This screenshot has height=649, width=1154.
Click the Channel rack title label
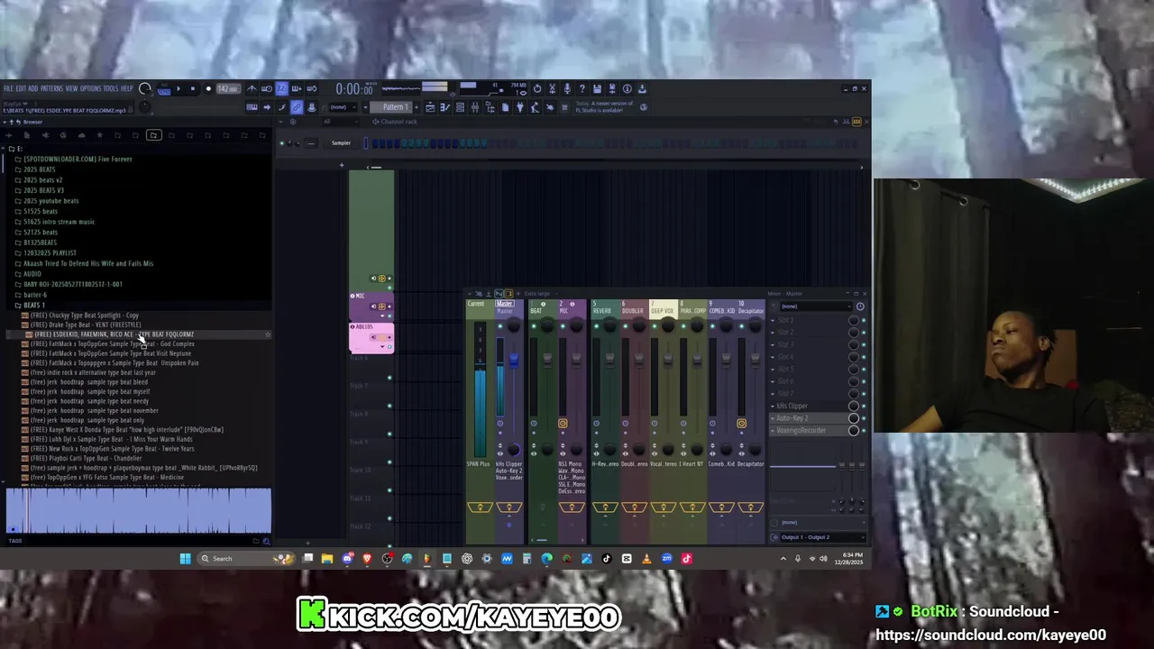pyautogui.click(x=398, y=122)
